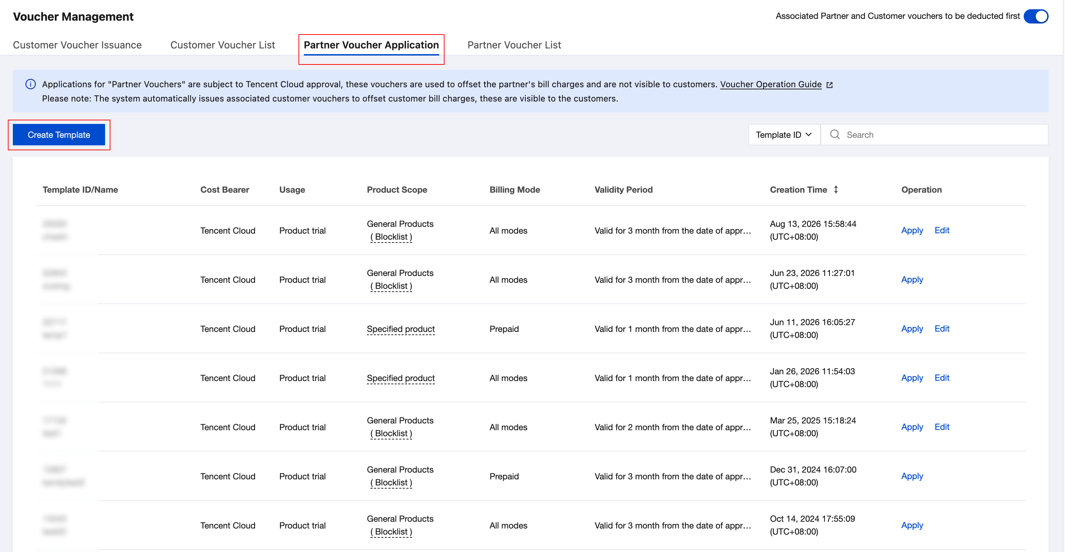Click the external link icon beside Voucher Operation Guide

[x=829, y=85]
